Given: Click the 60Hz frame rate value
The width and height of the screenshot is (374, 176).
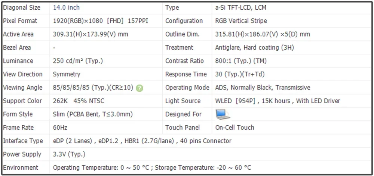Looking at the screenshot, I should pos(60,128).
